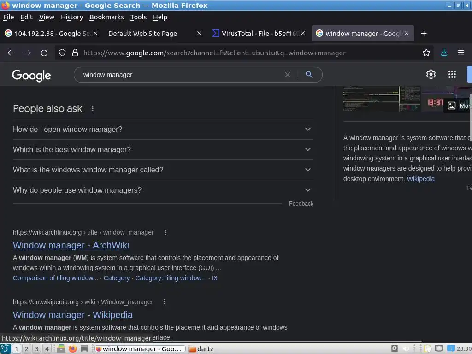Viewport: 472px width, 354px height.
Task: Open the Help menu
Action: [x=160, y=17]
